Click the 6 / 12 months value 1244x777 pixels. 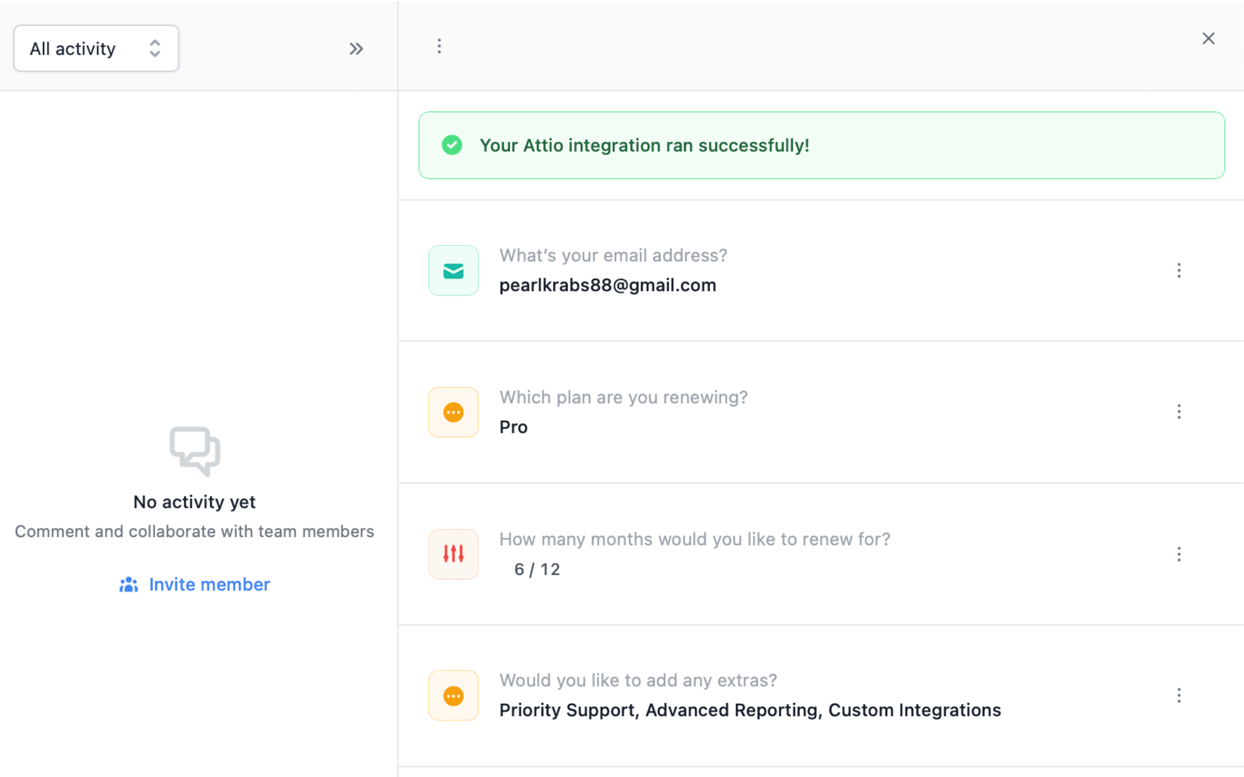(537, 569)
